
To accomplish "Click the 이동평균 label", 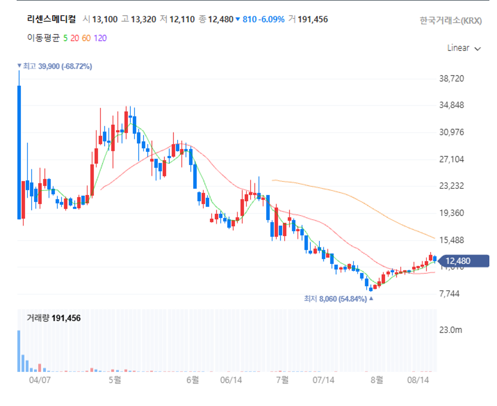I will (43, 38).
